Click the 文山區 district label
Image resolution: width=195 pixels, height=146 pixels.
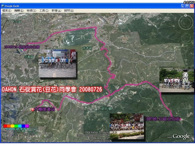[19, 130]
